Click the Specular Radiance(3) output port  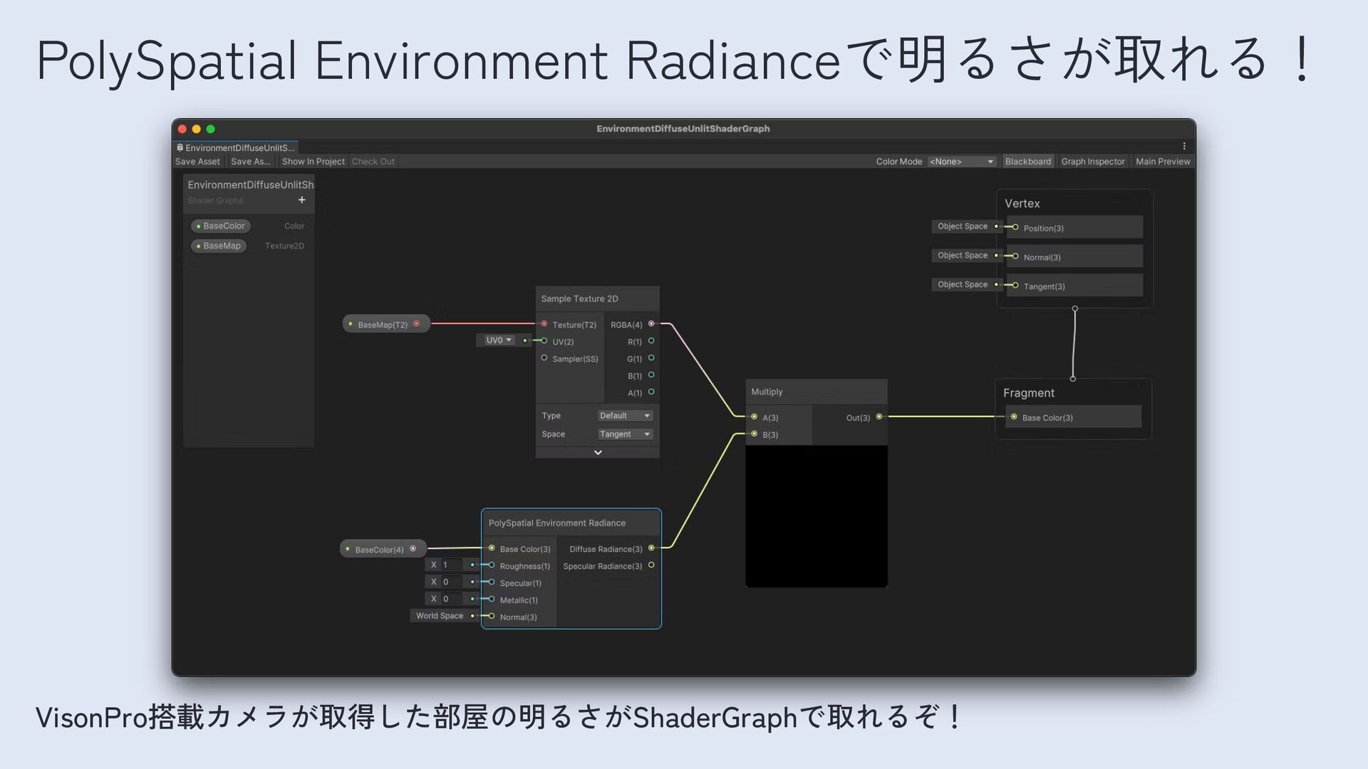[x=651, y=565]
